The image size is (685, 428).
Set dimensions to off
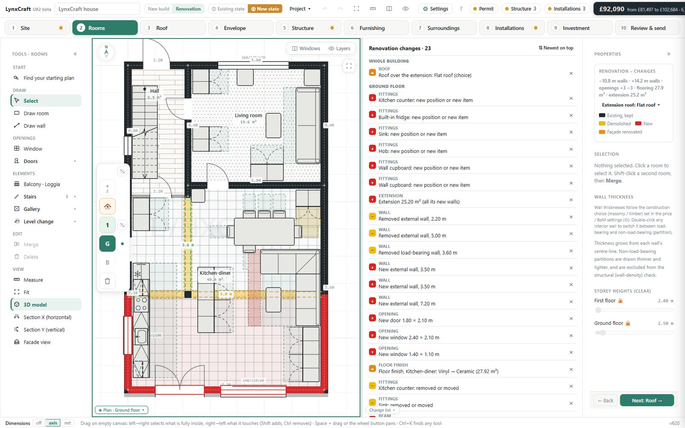click(39, 423)
